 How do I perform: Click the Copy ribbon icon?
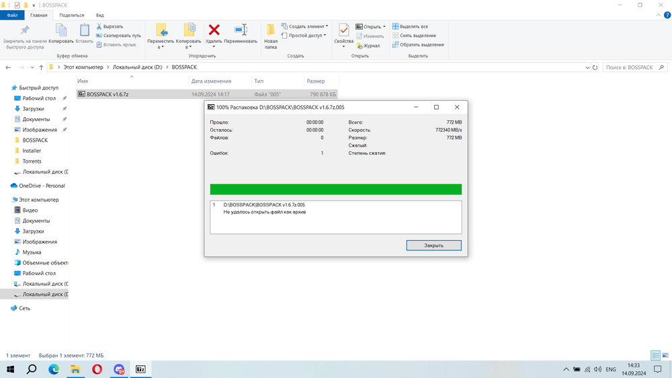[x=61, y=30]
